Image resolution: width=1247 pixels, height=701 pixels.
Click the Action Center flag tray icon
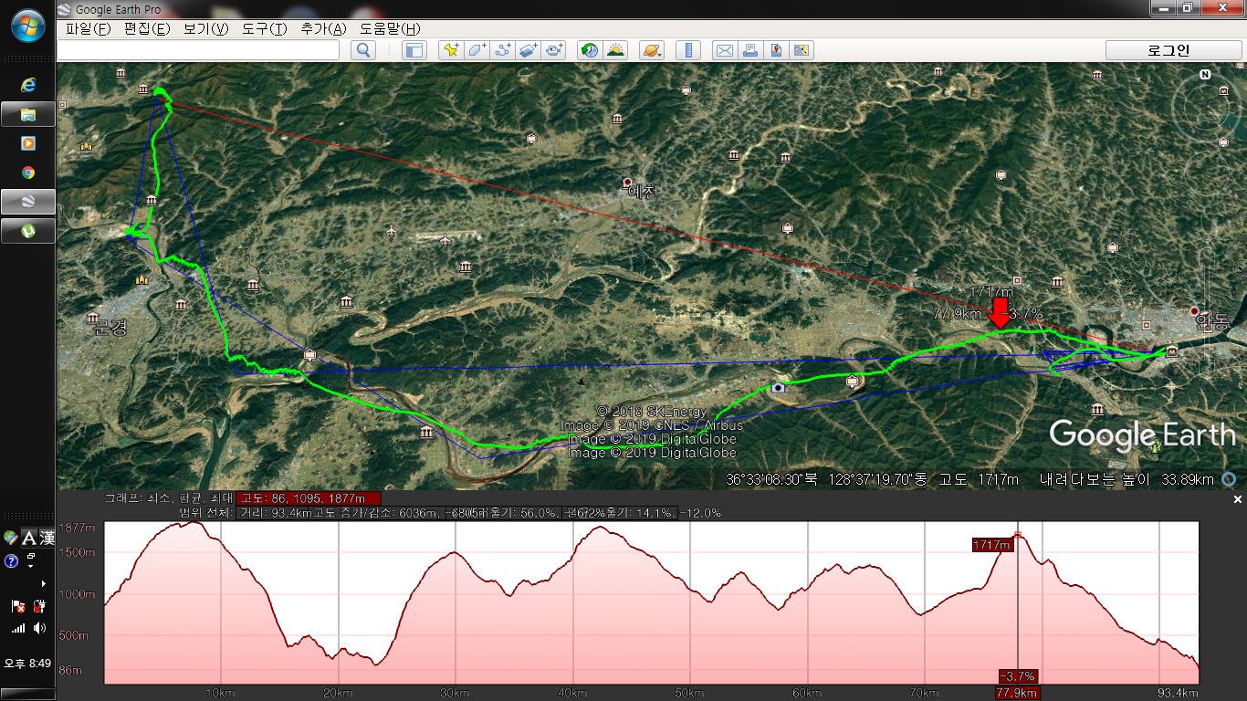(17, 606)
